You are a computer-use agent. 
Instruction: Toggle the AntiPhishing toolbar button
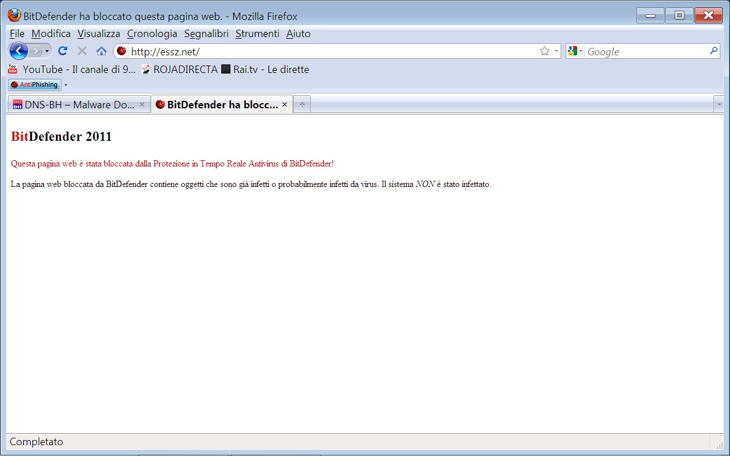(x=34, y=84)
